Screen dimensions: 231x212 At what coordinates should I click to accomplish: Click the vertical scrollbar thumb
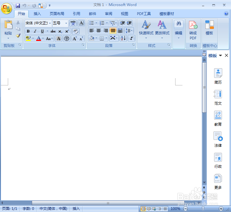pos(204,88)
